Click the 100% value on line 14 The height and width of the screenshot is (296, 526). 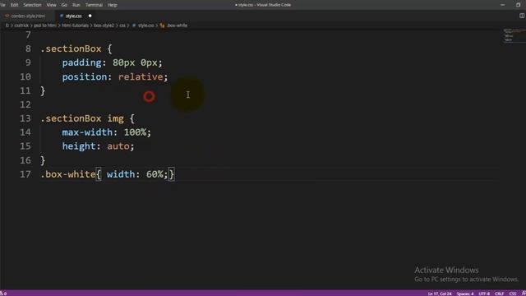click(x=135, y=132)
